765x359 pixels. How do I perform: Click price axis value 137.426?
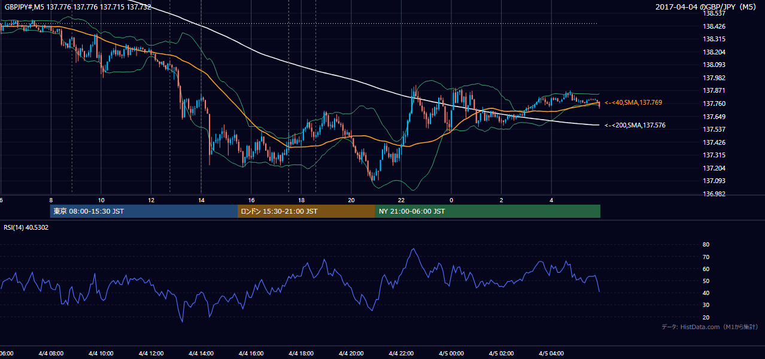[x=714, y=142]
